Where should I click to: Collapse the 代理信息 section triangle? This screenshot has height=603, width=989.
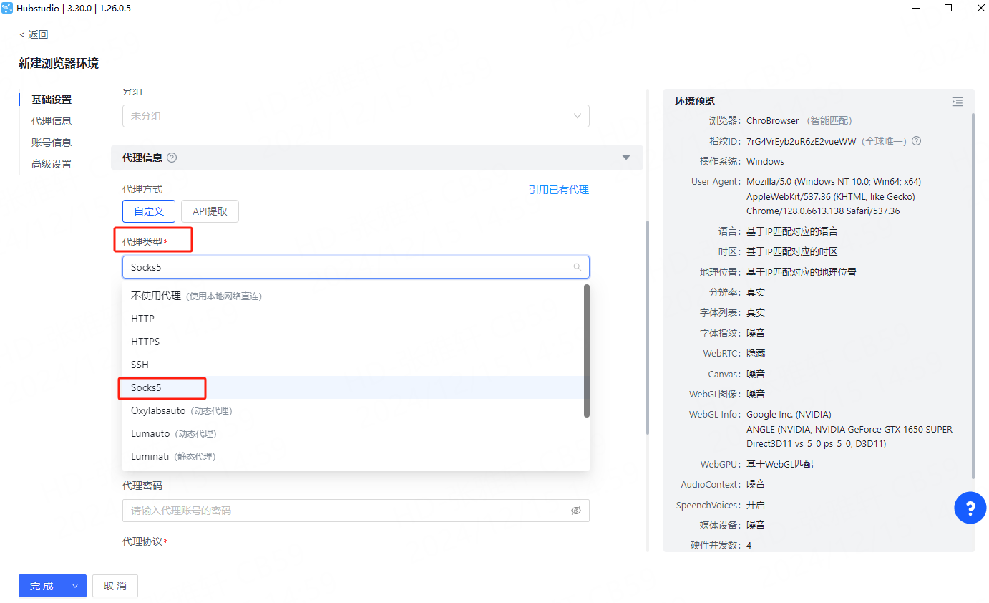(x=626, y=158)
